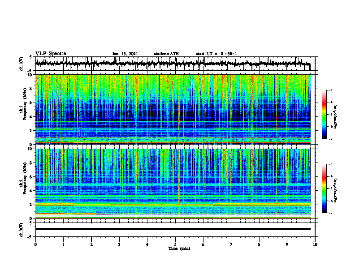This screenshot has height=274, width=355.
Task: Select the date text "Jan. 13, 2021"
Action: tap(125, 54)
